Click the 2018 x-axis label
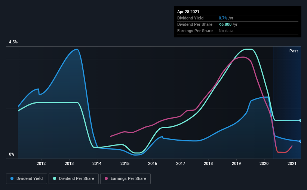 coord(208,163)
